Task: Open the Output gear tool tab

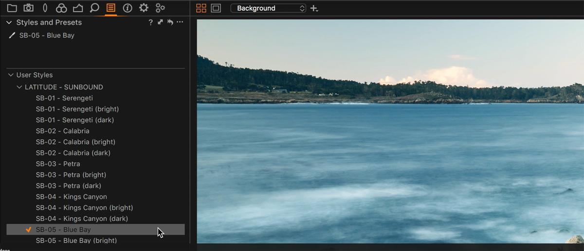Action: pyautogui.click(x=144, y=8)
